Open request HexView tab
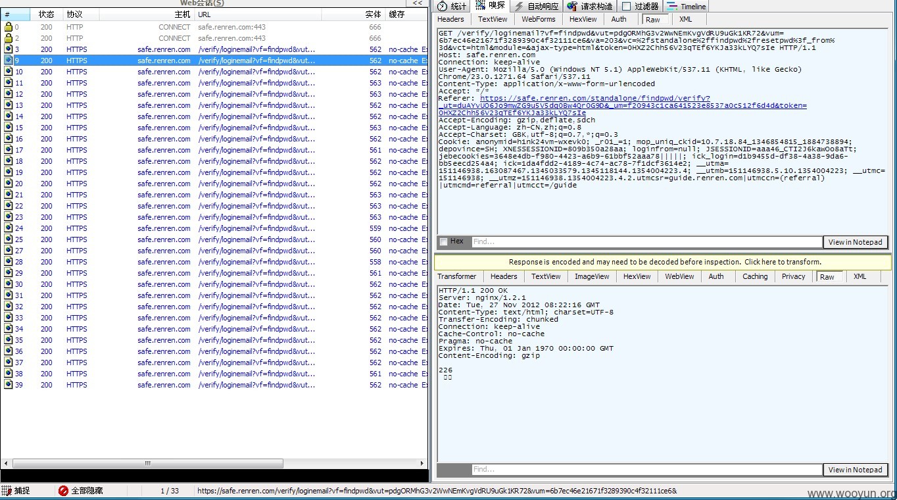The image size is (897, 500). pos(583,20)
